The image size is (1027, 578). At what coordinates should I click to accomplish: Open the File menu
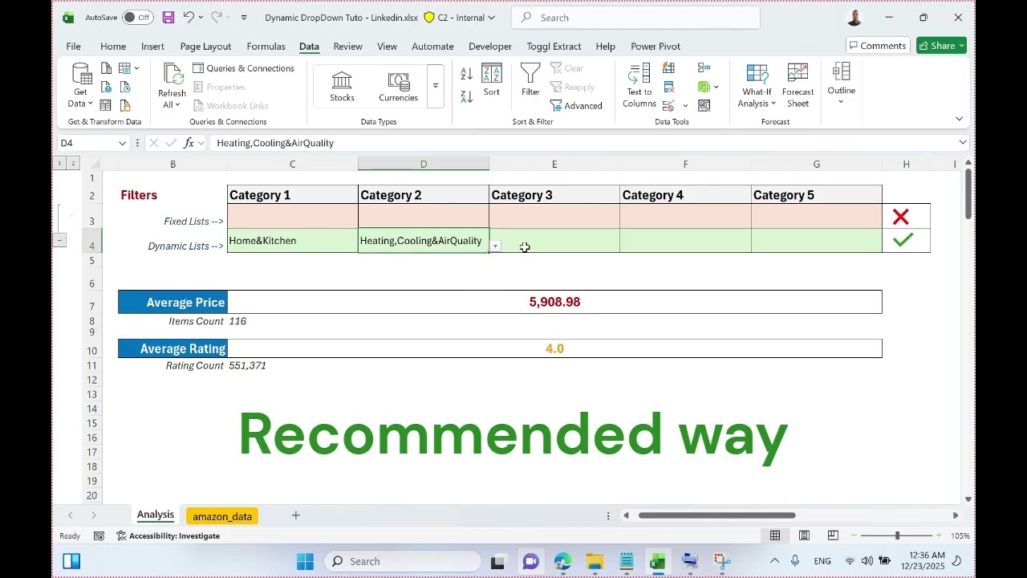tap(73, 47)
